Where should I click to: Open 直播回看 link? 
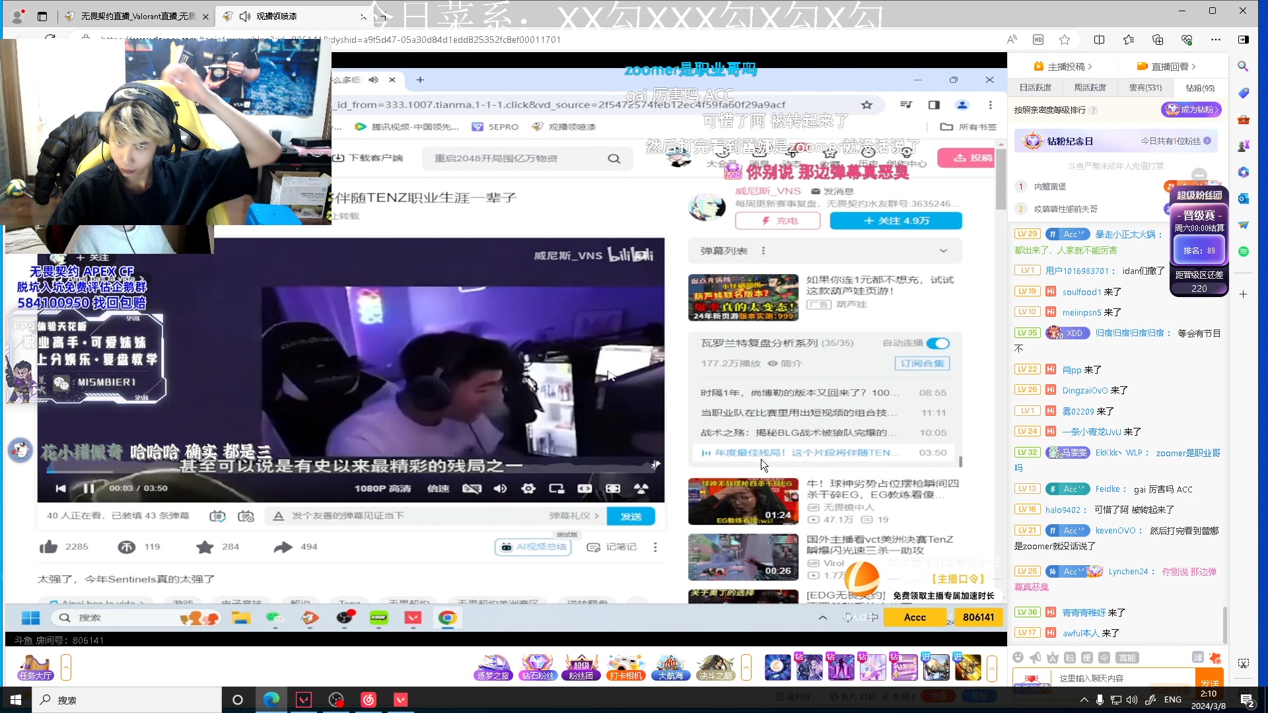tap(1166, 67)
